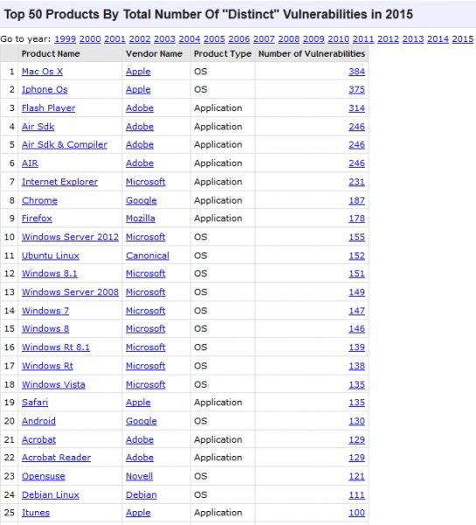Open the 2000 year link
The width and height of the screenshot is (476, 525).
tap(90, 39)
